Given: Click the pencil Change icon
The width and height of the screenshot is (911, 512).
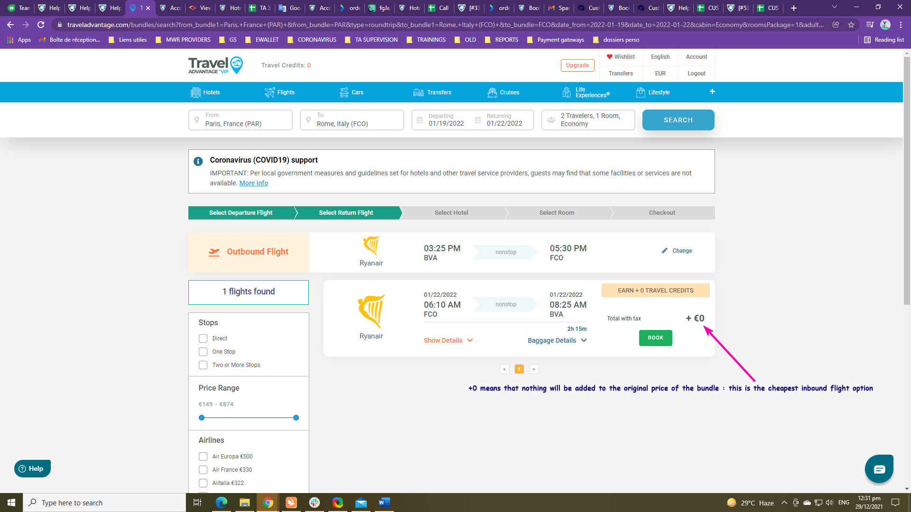Looking at the screenshot, I should click(664, 251).
